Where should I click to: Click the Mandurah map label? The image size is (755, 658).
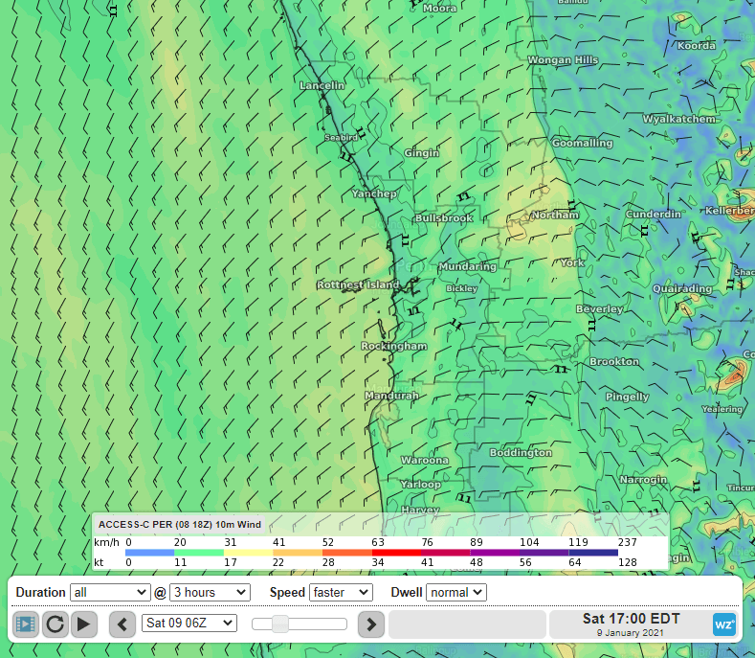tap(391, 396)
